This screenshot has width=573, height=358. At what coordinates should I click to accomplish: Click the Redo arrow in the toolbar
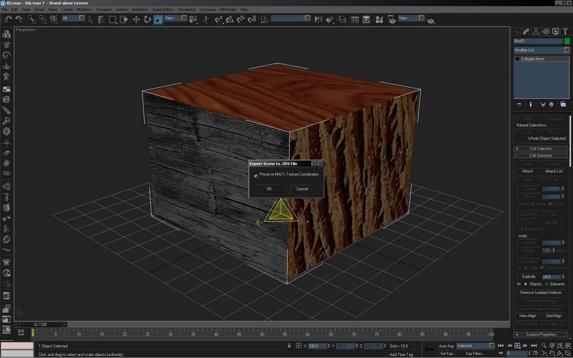(19, 19)
